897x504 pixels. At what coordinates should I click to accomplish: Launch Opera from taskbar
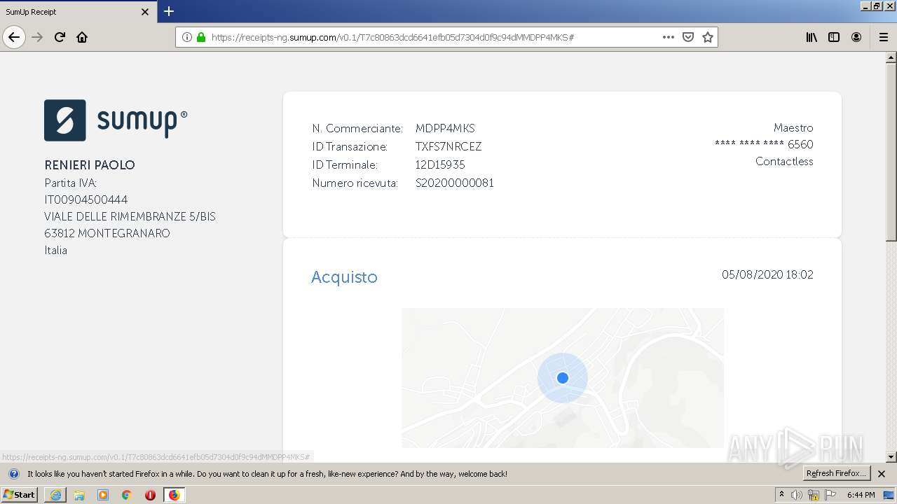click(150, 495)
